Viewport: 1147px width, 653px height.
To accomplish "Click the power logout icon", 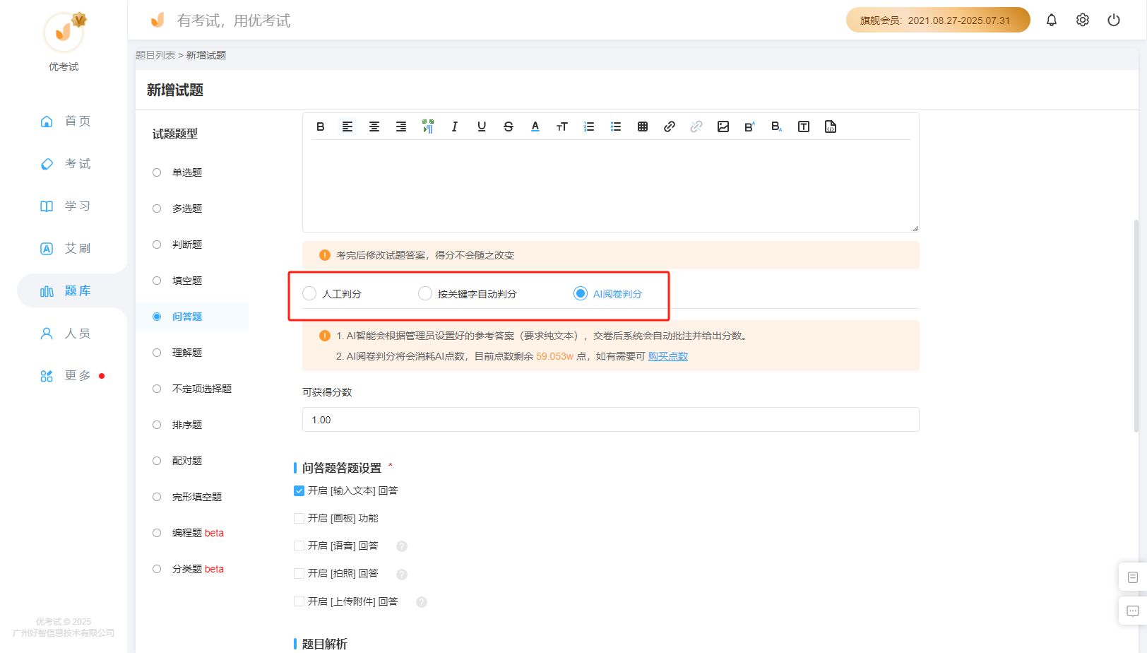I will click(x=1114, y=20).
